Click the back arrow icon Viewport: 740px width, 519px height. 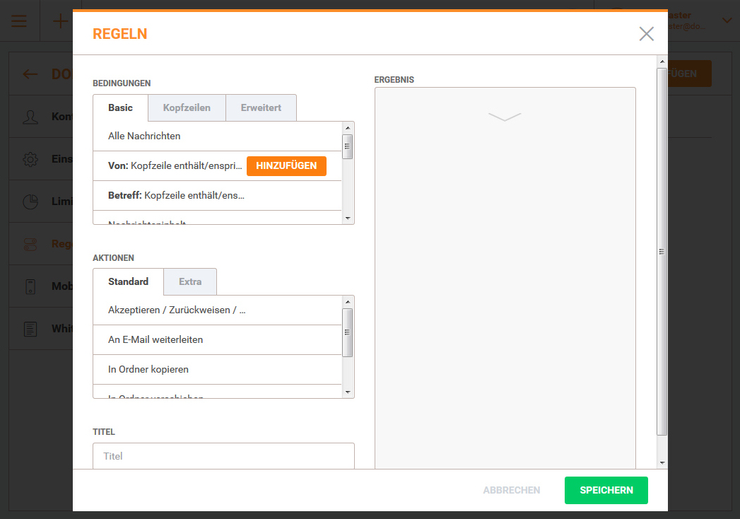tap(30, 74)
